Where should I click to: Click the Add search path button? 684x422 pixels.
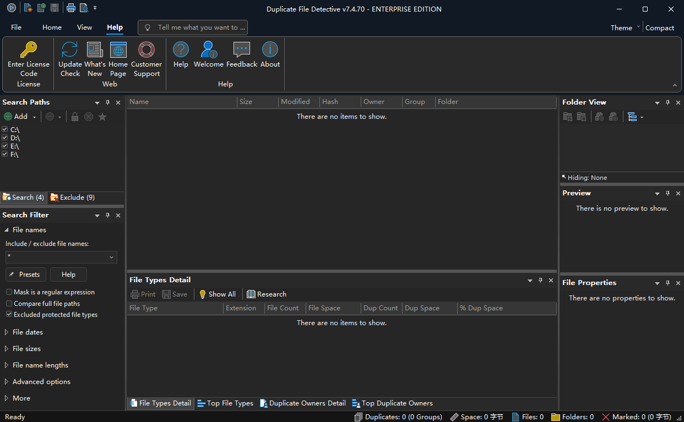tap(16, 117)
